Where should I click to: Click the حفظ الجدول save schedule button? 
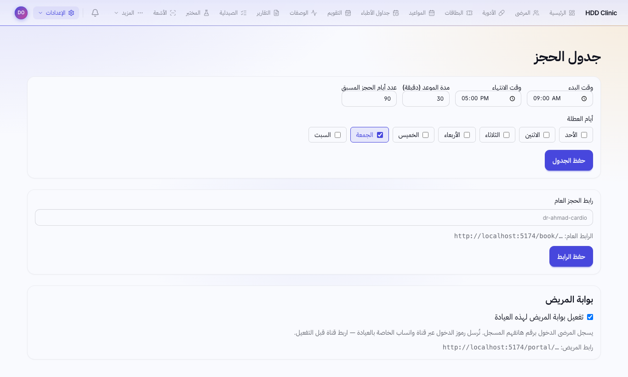tap(569, 160)
